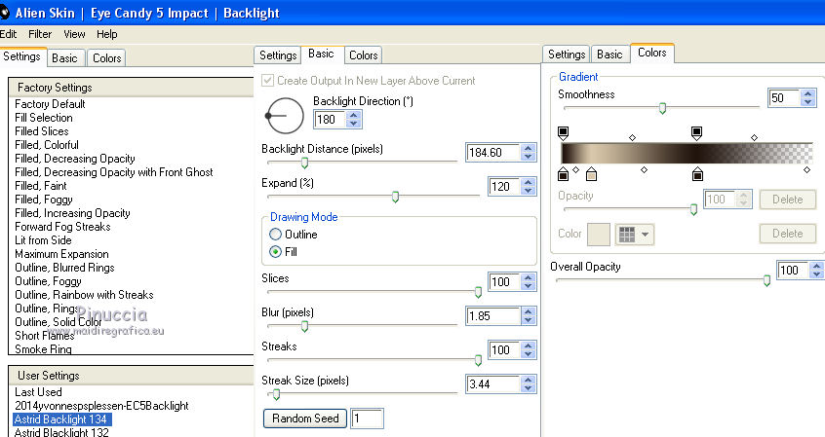The image size is (825, 437).
Task: Select the Filled, Foggy preset
Action: click(44, 200)
